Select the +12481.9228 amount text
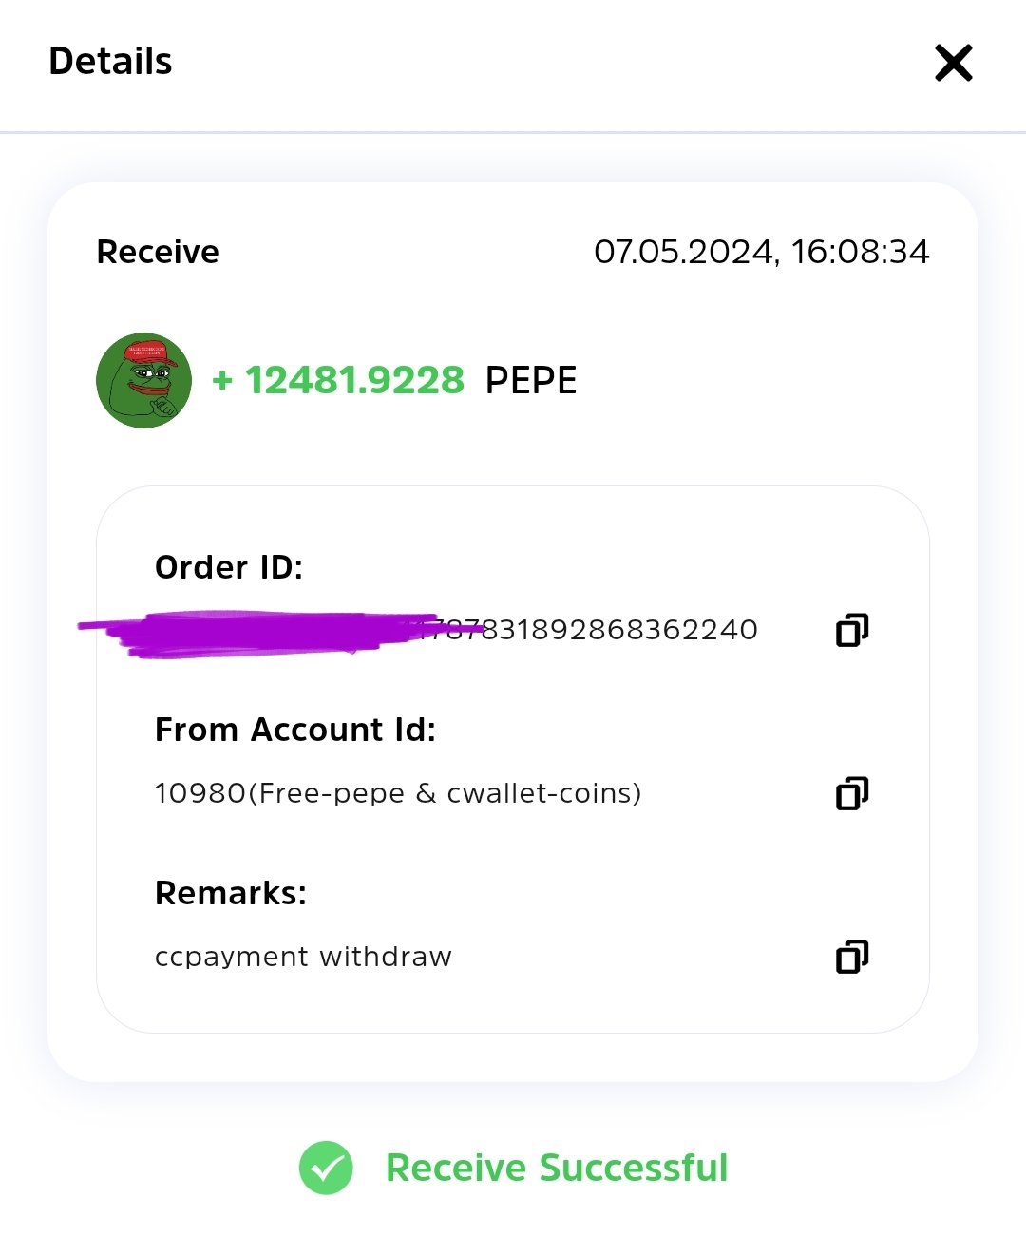The height and width of the screenshot is (1235, 1026). click(x=338, y=380)
